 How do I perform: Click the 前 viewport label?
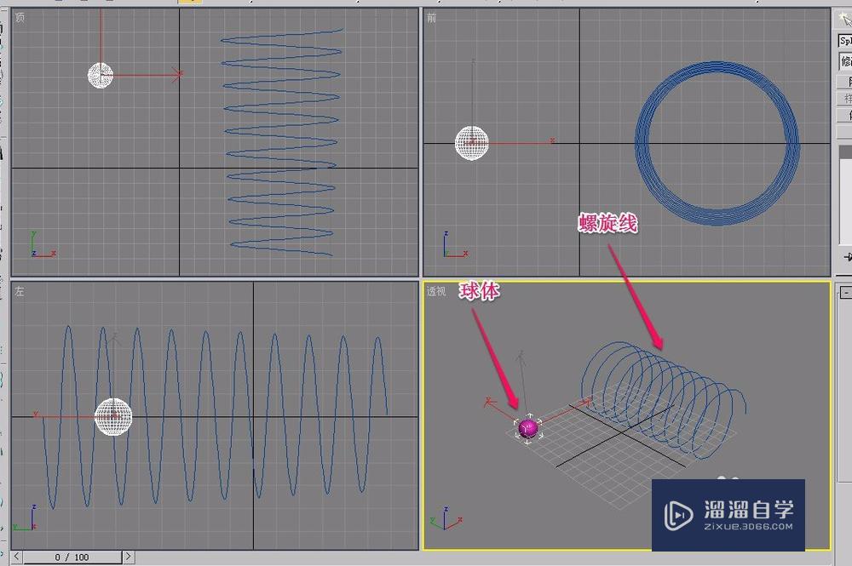click(x=431, y=18)
